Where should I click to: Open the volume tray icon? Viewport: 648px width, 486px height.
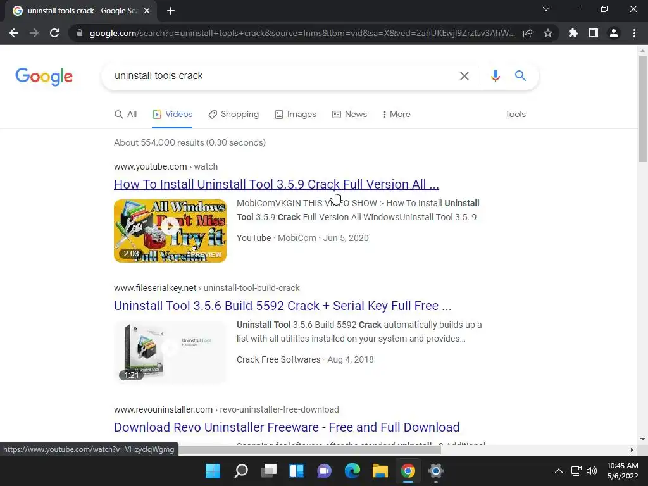coord(592,471)
